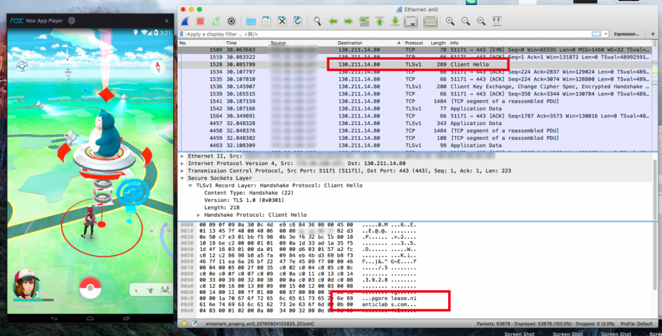Collapse the Secure Sockets Layer node

click(x=182, y=177)
